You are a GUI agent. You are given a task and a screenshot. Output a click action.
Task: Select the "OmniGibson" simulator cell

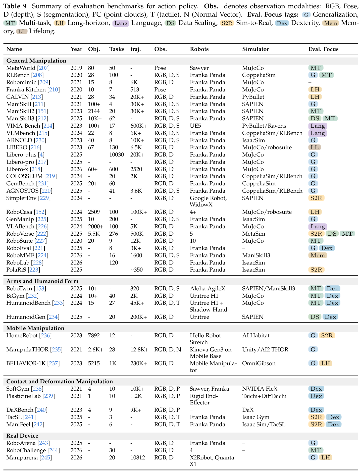(259, 363)
